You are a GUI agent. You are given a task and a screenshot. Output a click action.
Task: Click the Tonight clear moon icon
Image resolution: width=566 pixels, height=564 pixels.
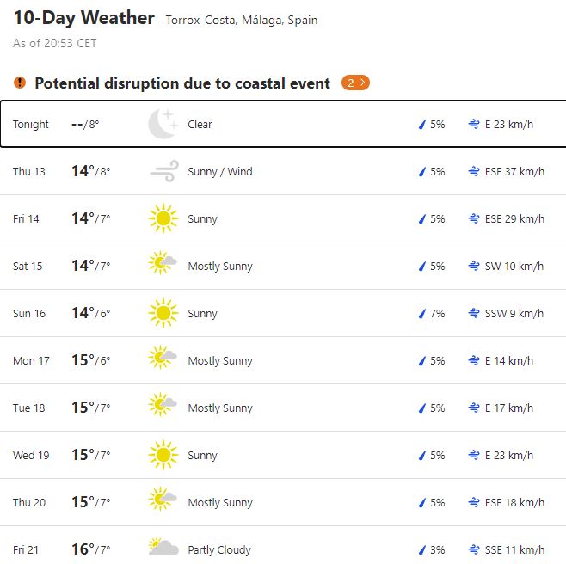click(162, 124)
